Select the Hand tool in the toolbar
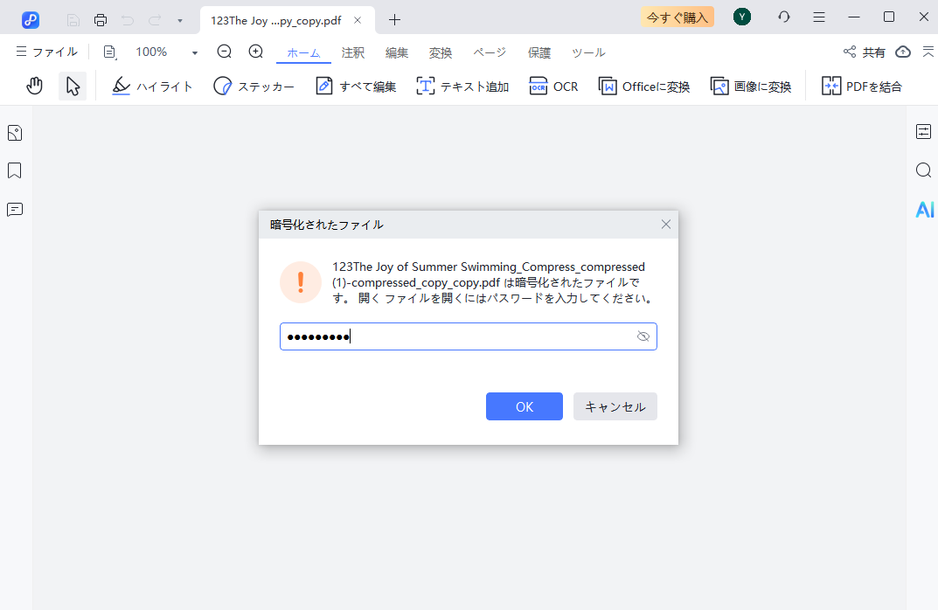 [34, 86]
